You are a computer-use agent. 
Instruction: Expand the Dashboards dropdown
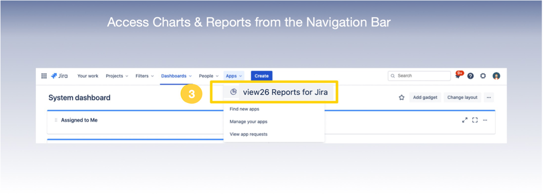click(176, 76)
